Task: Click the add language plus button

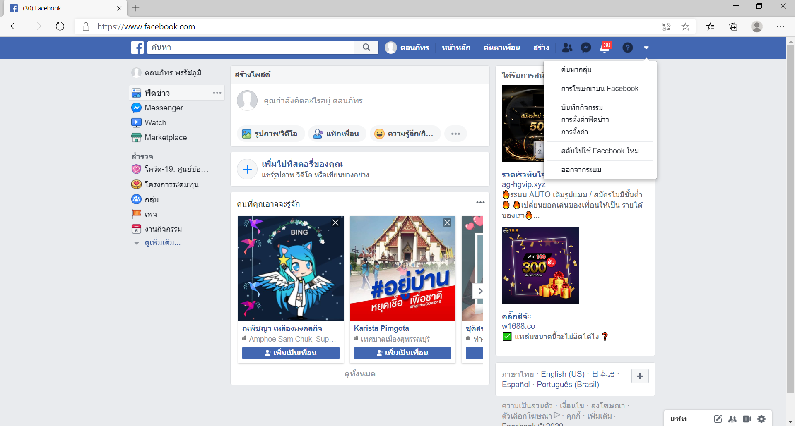Action: coord(640,376)
